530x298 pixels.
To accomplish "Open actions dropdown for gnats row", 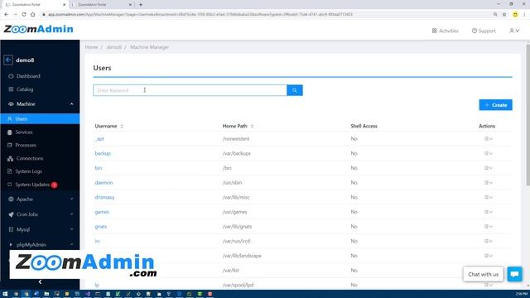I will [488, 226].
